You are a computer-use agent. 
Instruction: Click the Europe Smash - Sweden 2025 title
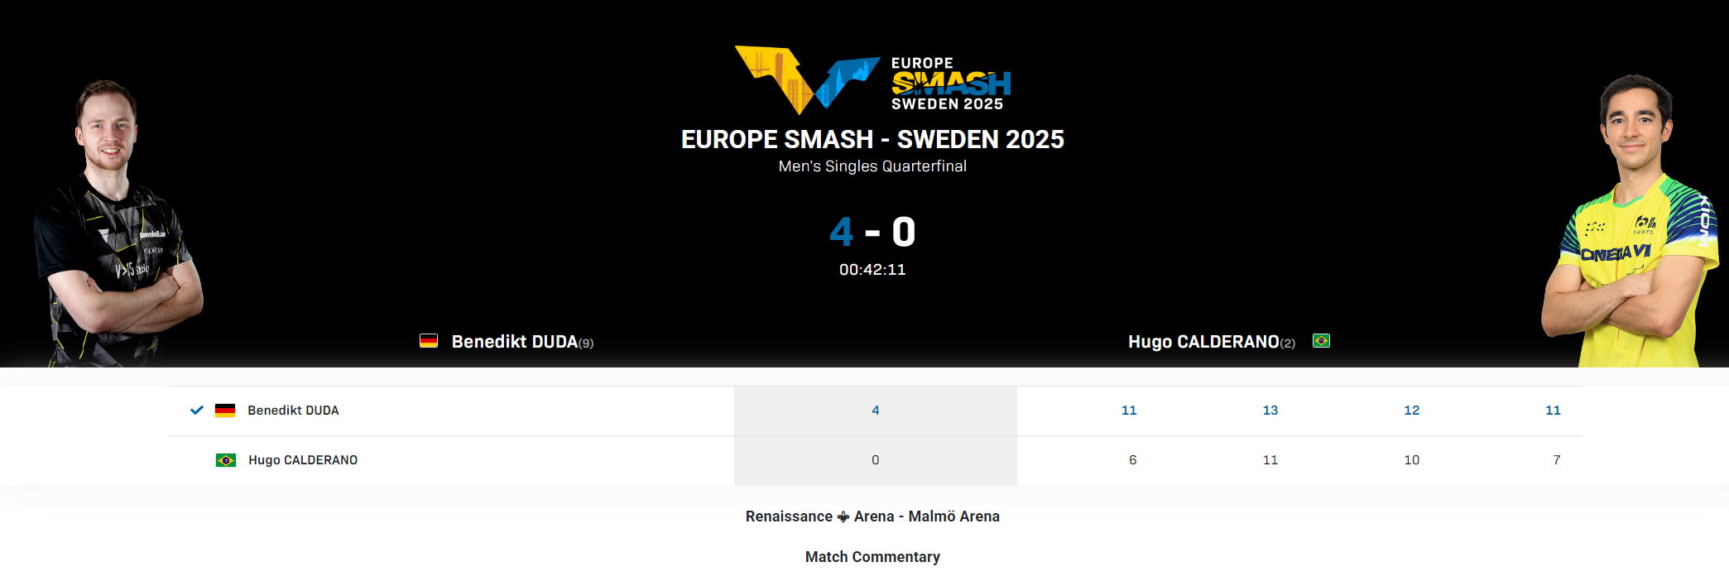coord(872,139)
